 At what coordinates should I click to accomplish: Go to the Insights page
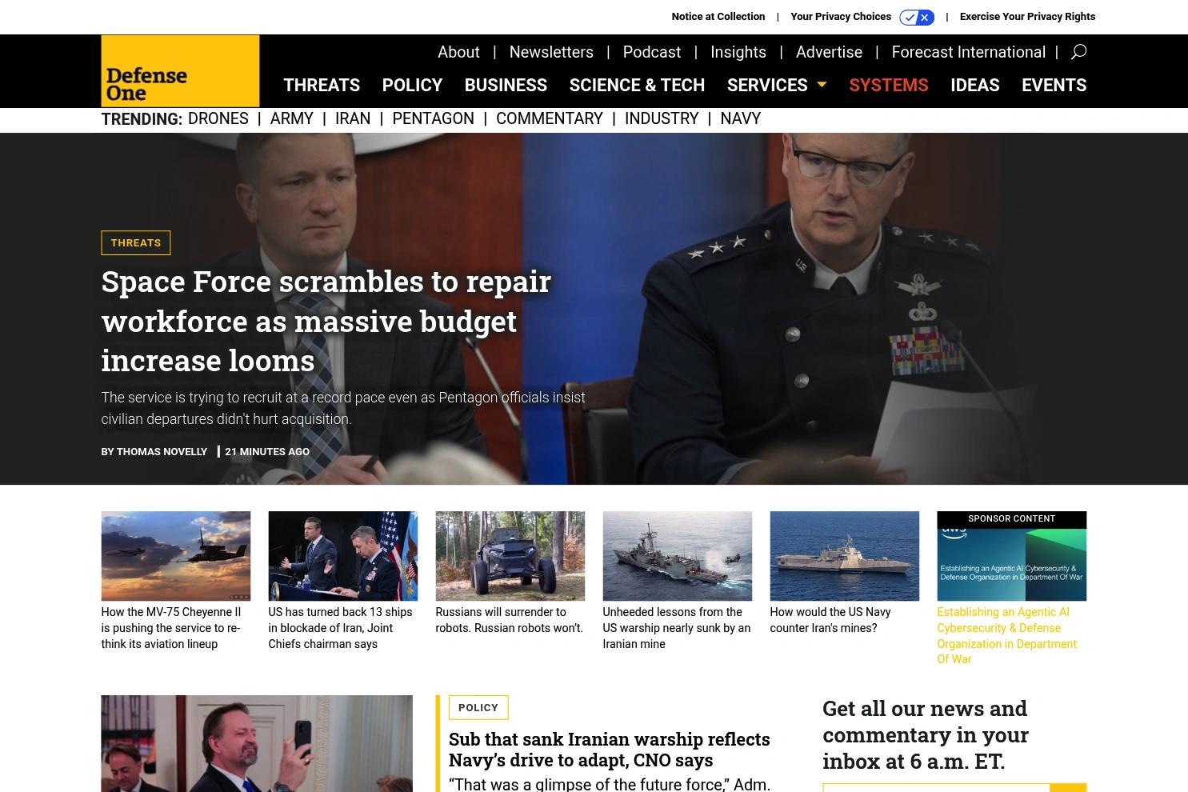pyautogui.click(x=738, y=52)
